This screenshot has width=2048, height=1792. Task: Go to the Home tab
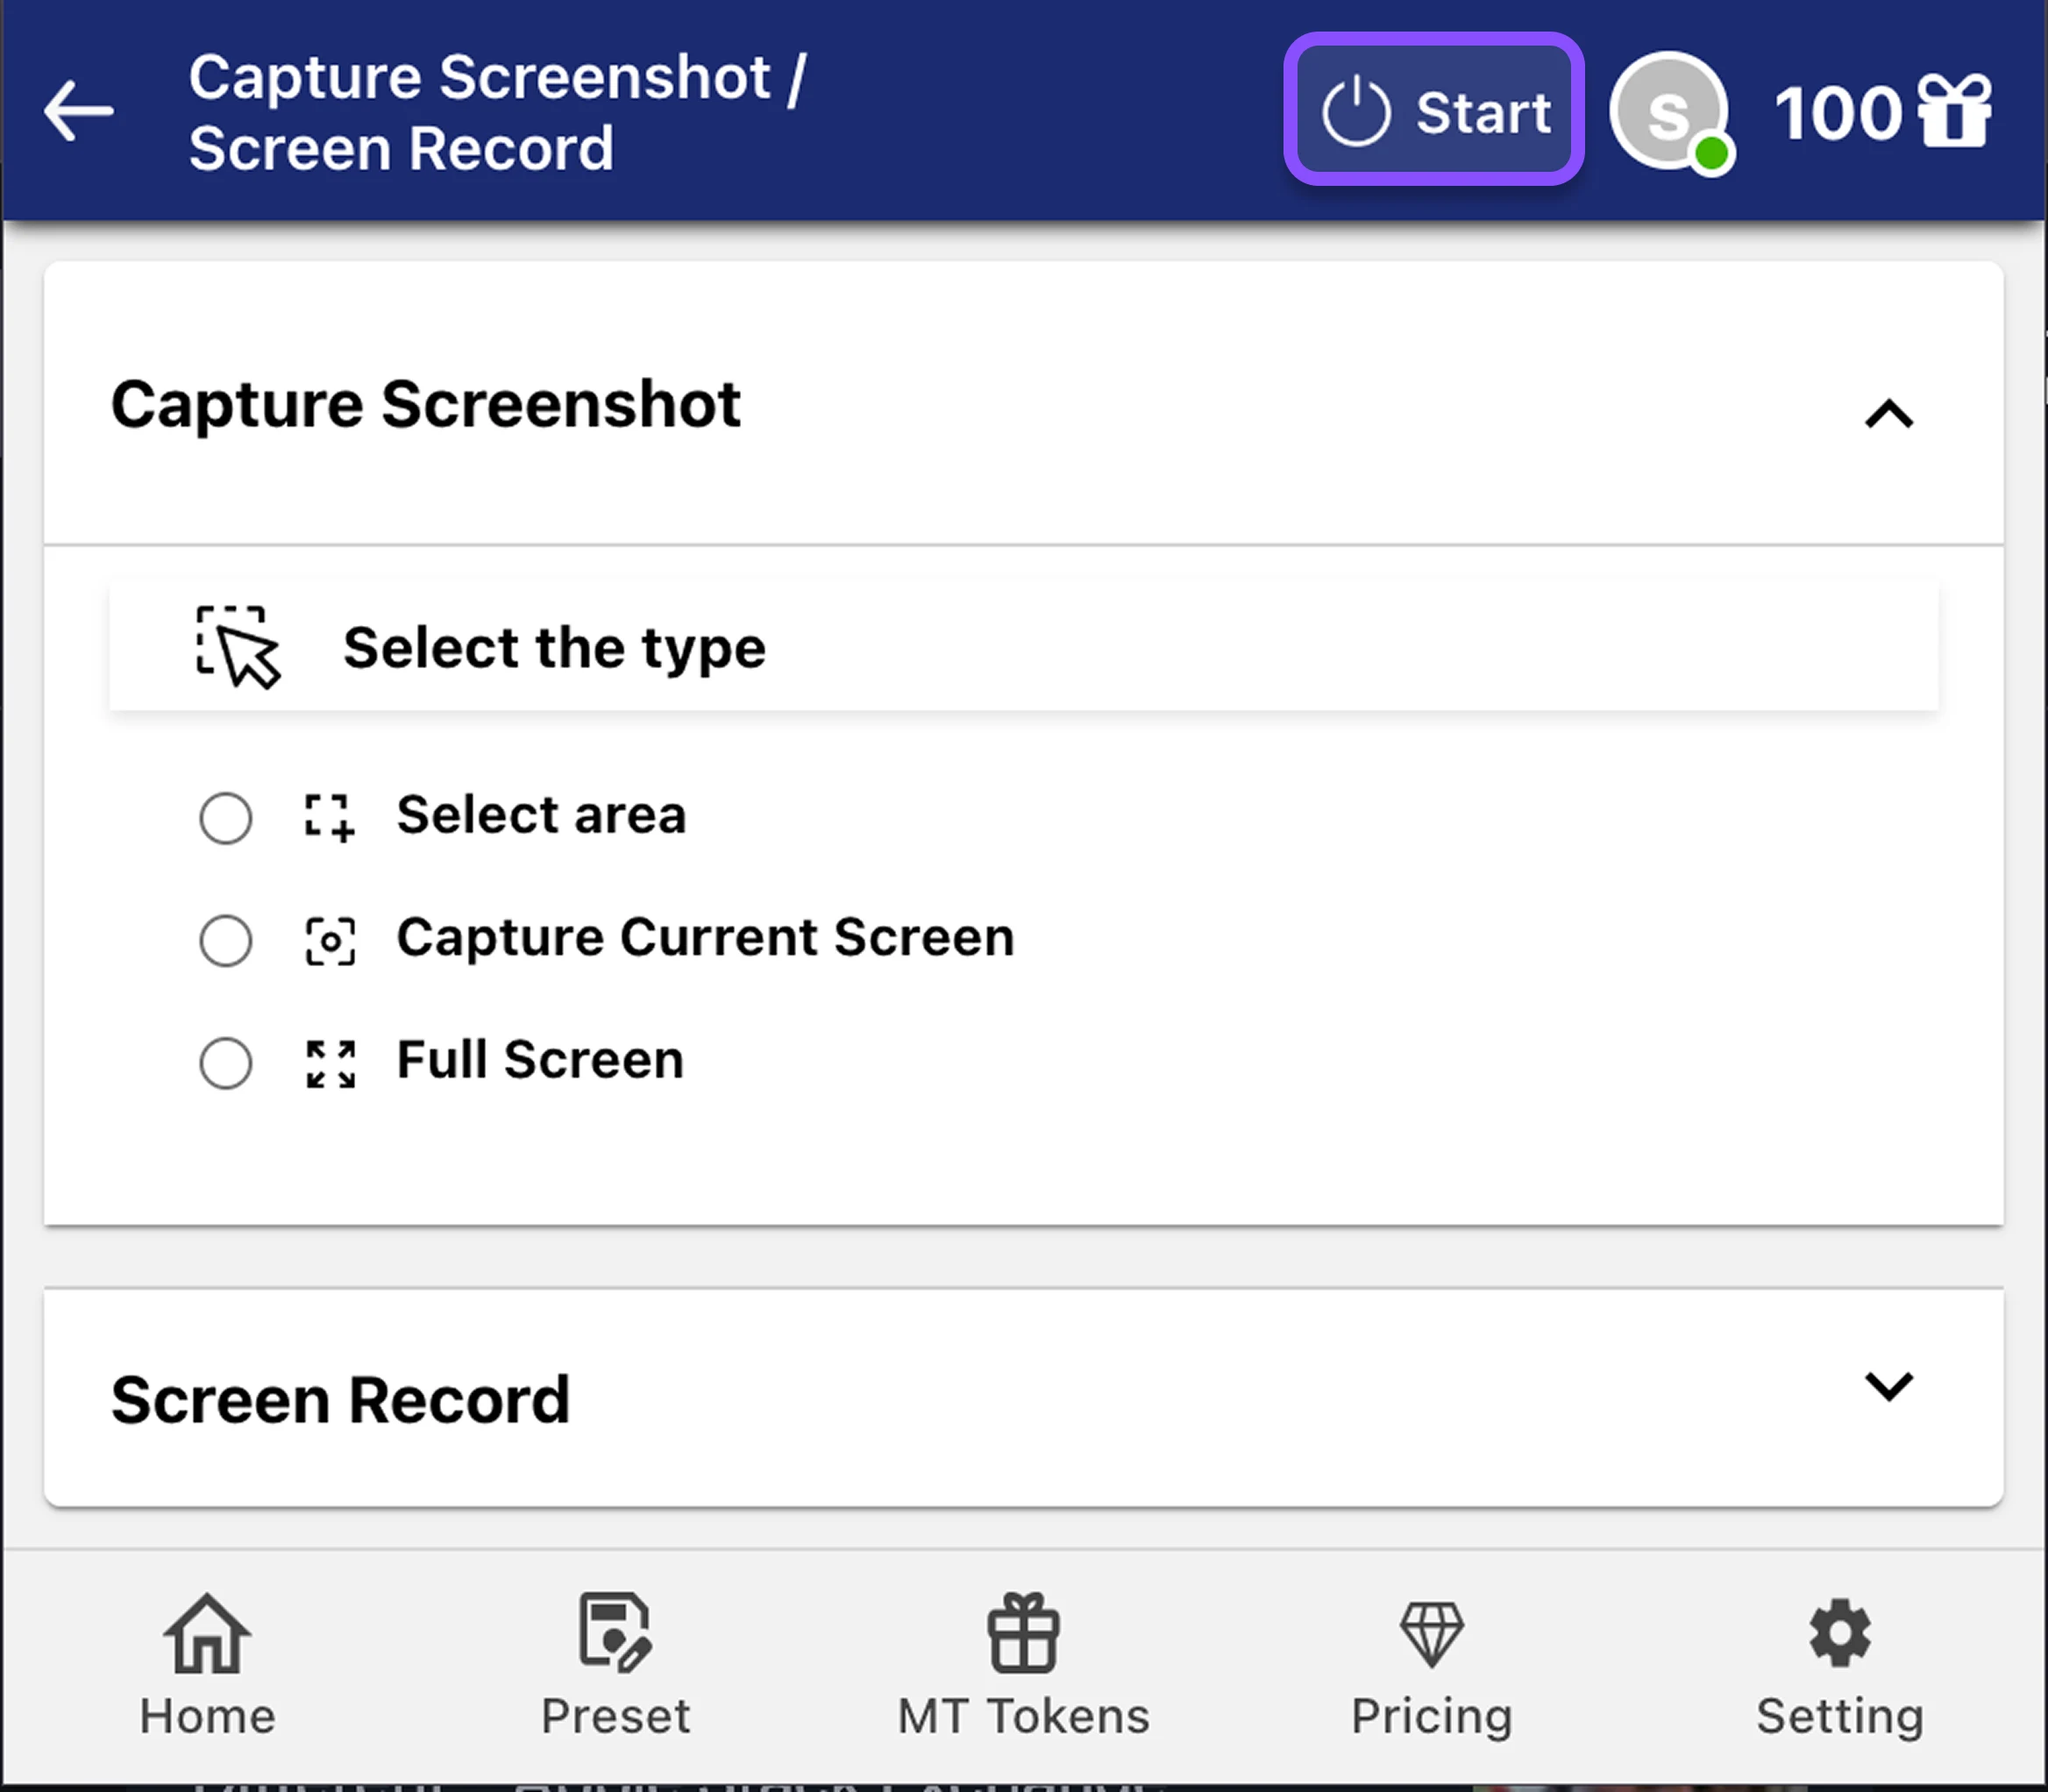(x=207, y=1664)
